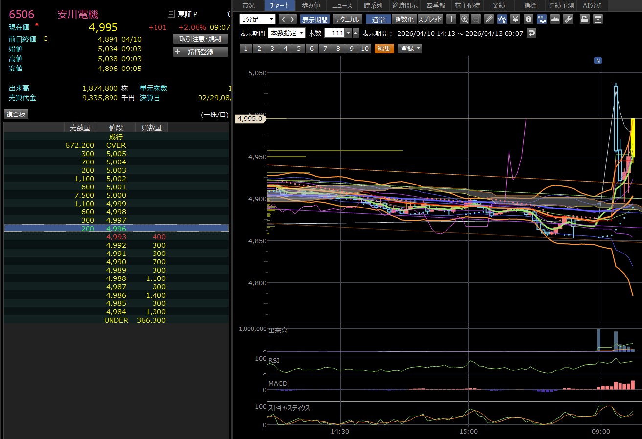This screenshot has width=642, height=439.
Task: Open the 1分足 timeframe dropdown
Action: [x=258, y=19]
